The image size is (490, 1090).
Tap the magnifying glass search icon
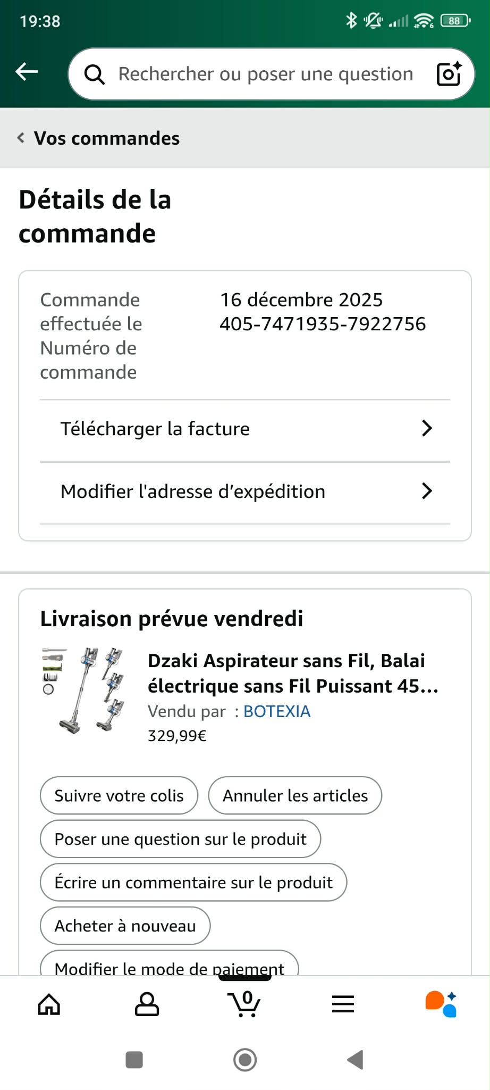pyautogui.click(x=95, y=74)
